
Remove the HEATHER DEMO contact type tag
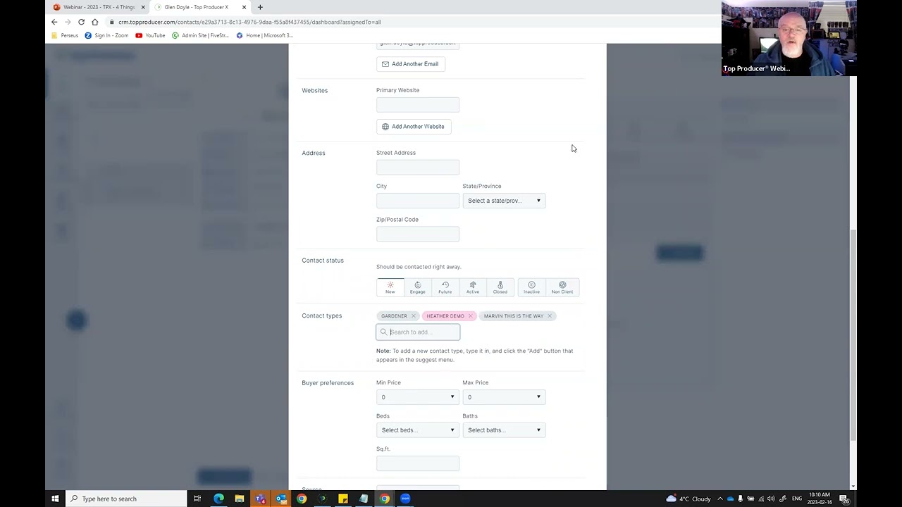pyautogui.click(x=471, y=316)
